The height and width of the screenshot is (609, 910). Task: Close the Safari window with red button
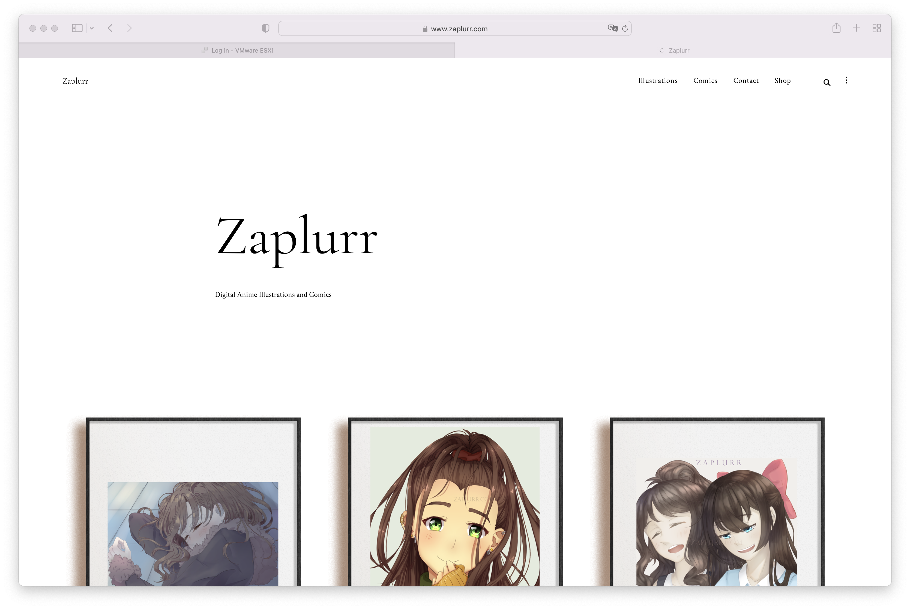pos(33,28)
